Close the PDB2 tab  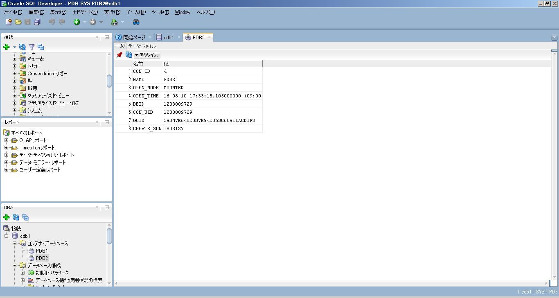coord(210,37)
